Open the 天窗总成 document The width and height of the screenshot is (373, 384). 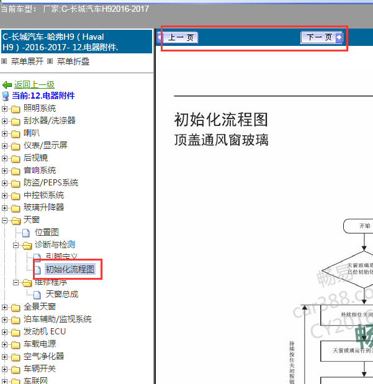62,294
